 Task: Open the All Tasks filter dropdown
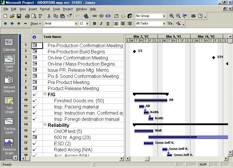coord(164,24)
